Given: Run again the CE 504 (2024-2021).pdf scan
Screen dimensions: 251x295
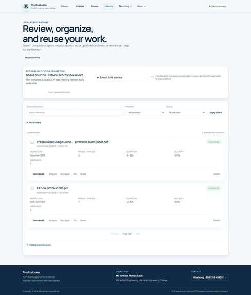Looking at the screenshot, I should click(x=65, y=220).
